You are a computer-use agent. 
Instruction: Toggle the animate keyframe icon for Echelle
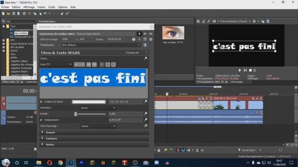pyautogui.click(x=146, y=113)
